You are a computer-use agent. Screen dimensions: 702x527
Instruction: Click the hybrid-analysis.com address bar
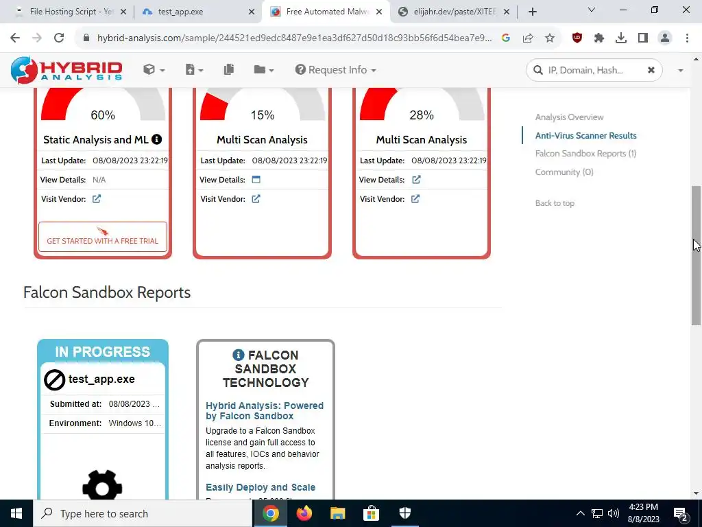coord(294,38)
